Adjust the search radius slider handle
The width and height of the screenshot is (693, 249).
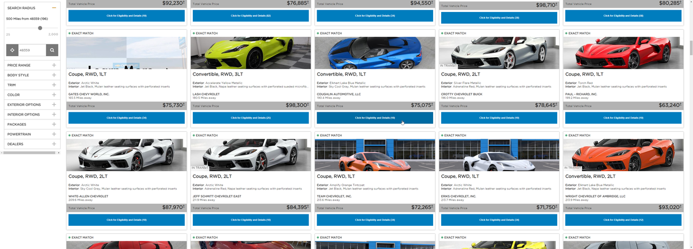[x=40, y=28]
